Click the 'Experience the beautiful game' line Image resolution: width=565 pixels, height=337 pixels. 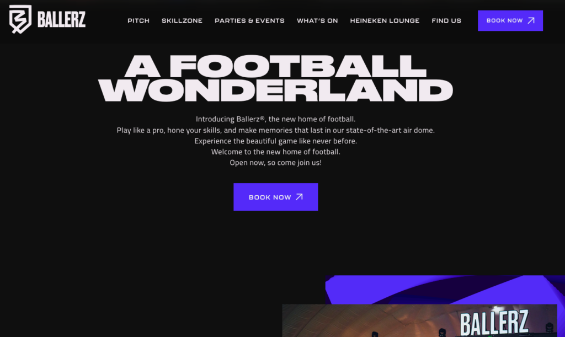pyautogui.click(x=276, y=141)
